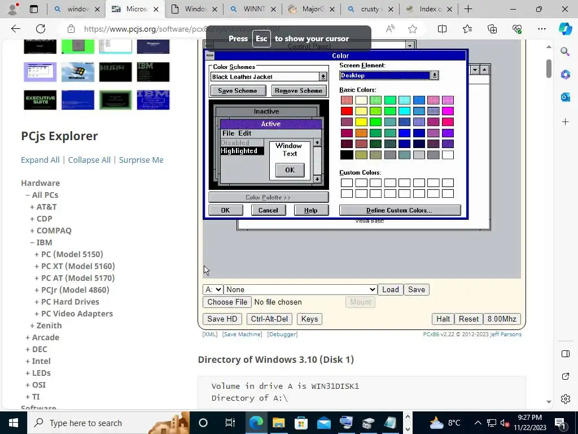Open a new browser tab
Viewport: 578px width, 434px height.
click(x=468, y=9)
